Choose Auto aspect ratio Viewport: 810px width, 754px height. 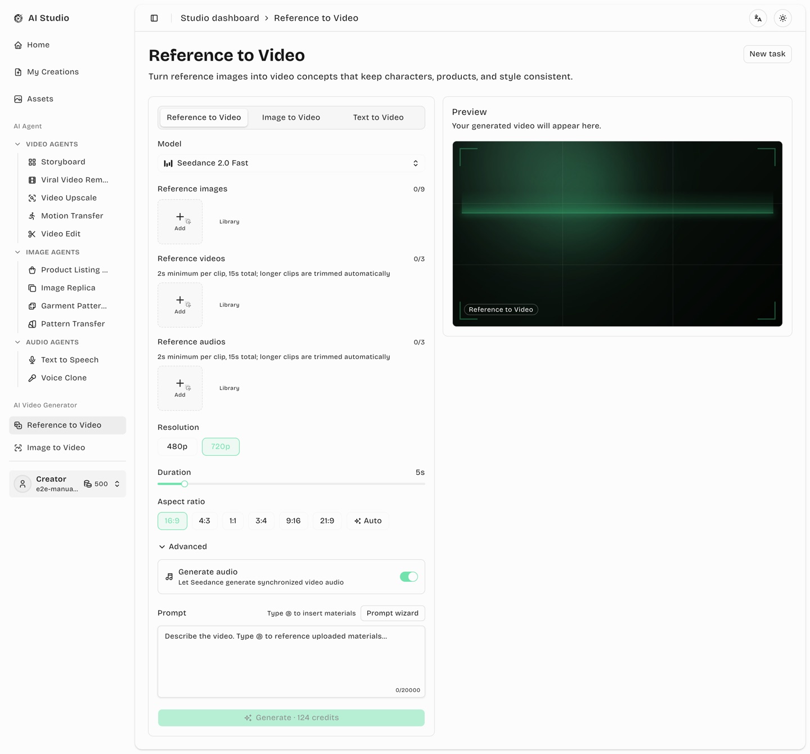(x=368, y=521)
